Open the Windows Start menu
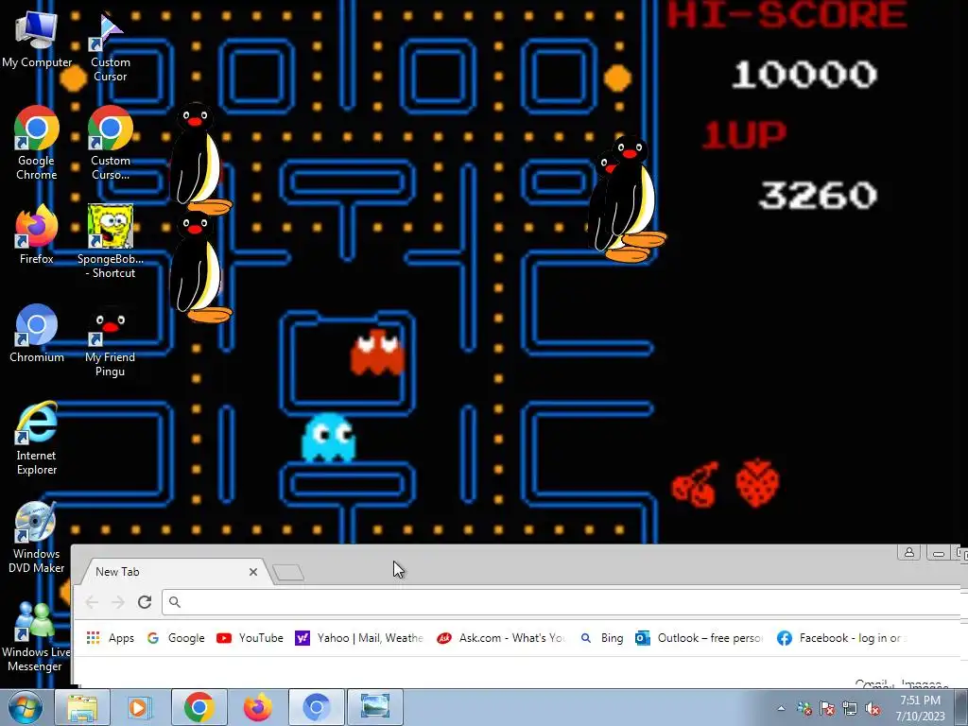 [26, 707]
